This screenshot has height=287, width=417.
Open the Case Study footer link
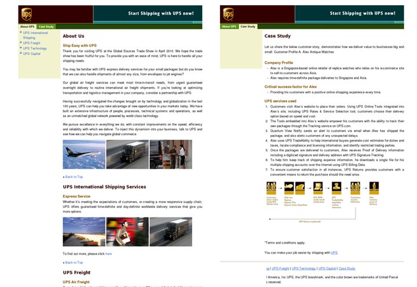[x=347, y=268]
